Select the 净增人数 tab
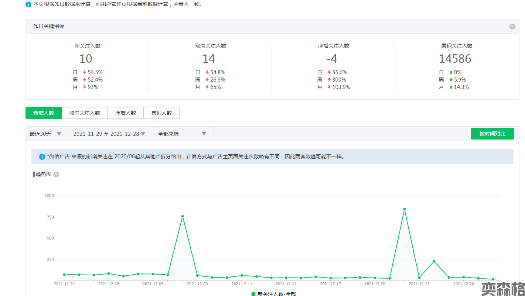This screenshot has width=525, height=296. (x=126, y=113)
